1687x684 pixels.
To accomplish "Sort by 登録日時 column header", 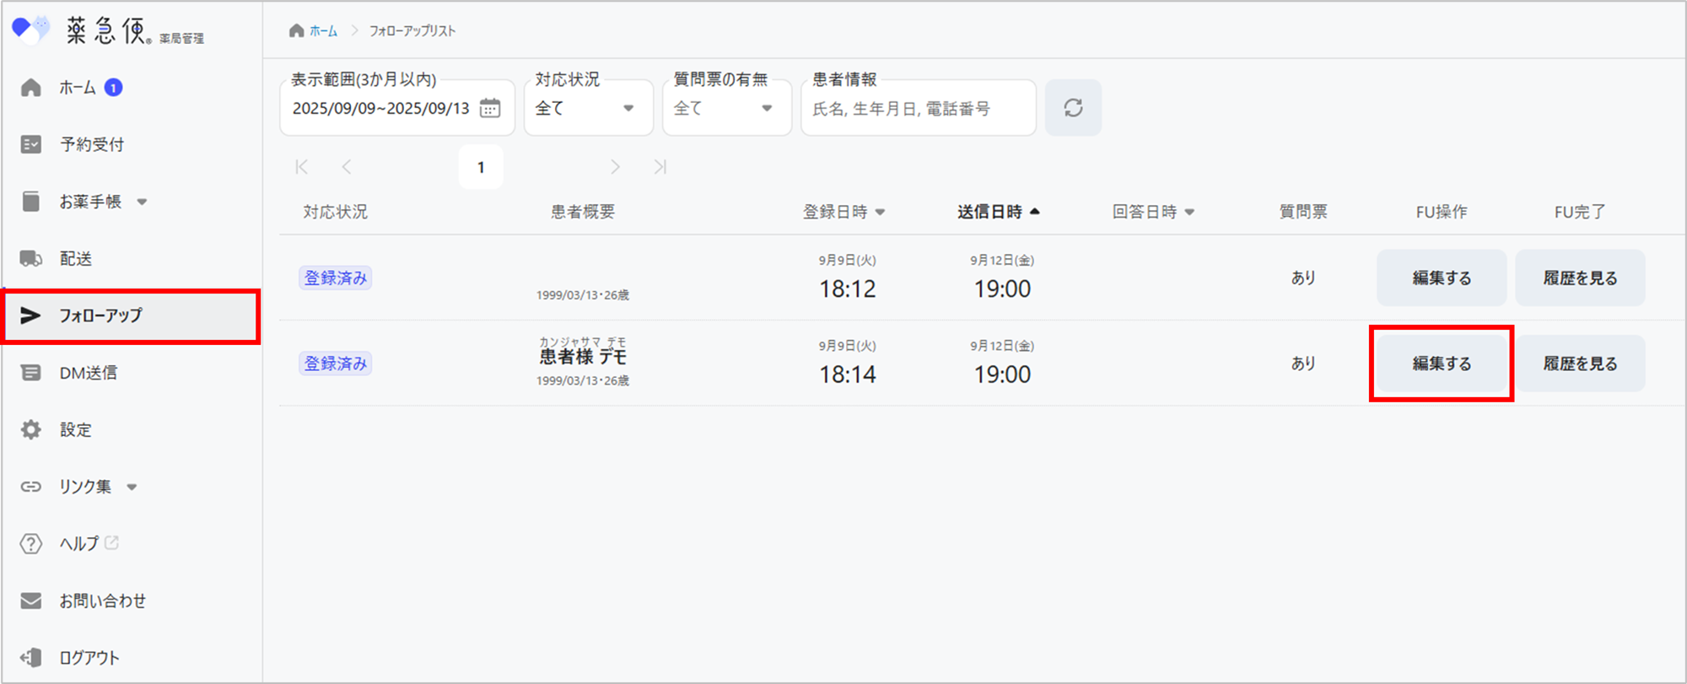I will tap(843, 212).
